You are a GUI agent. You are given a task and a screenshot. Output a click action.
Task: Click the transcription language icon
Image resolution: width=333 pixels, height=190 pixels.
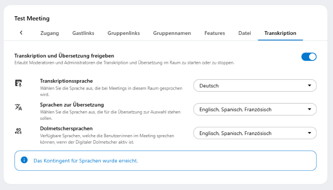click(x=18, y=83)
